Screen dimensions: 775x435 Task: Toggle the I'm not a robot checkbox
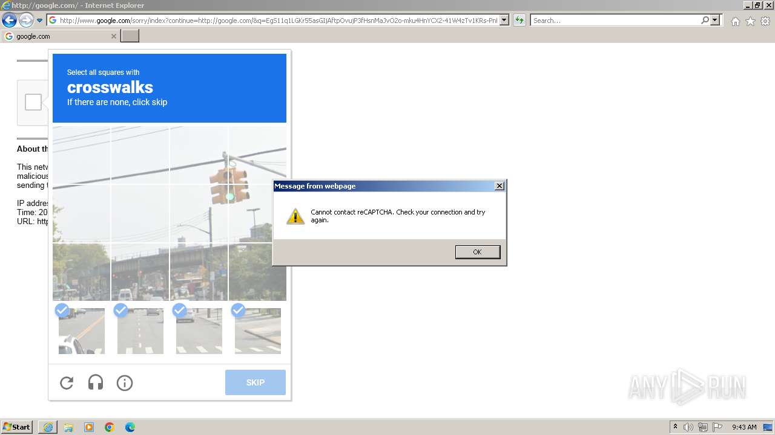pos(33,102)
